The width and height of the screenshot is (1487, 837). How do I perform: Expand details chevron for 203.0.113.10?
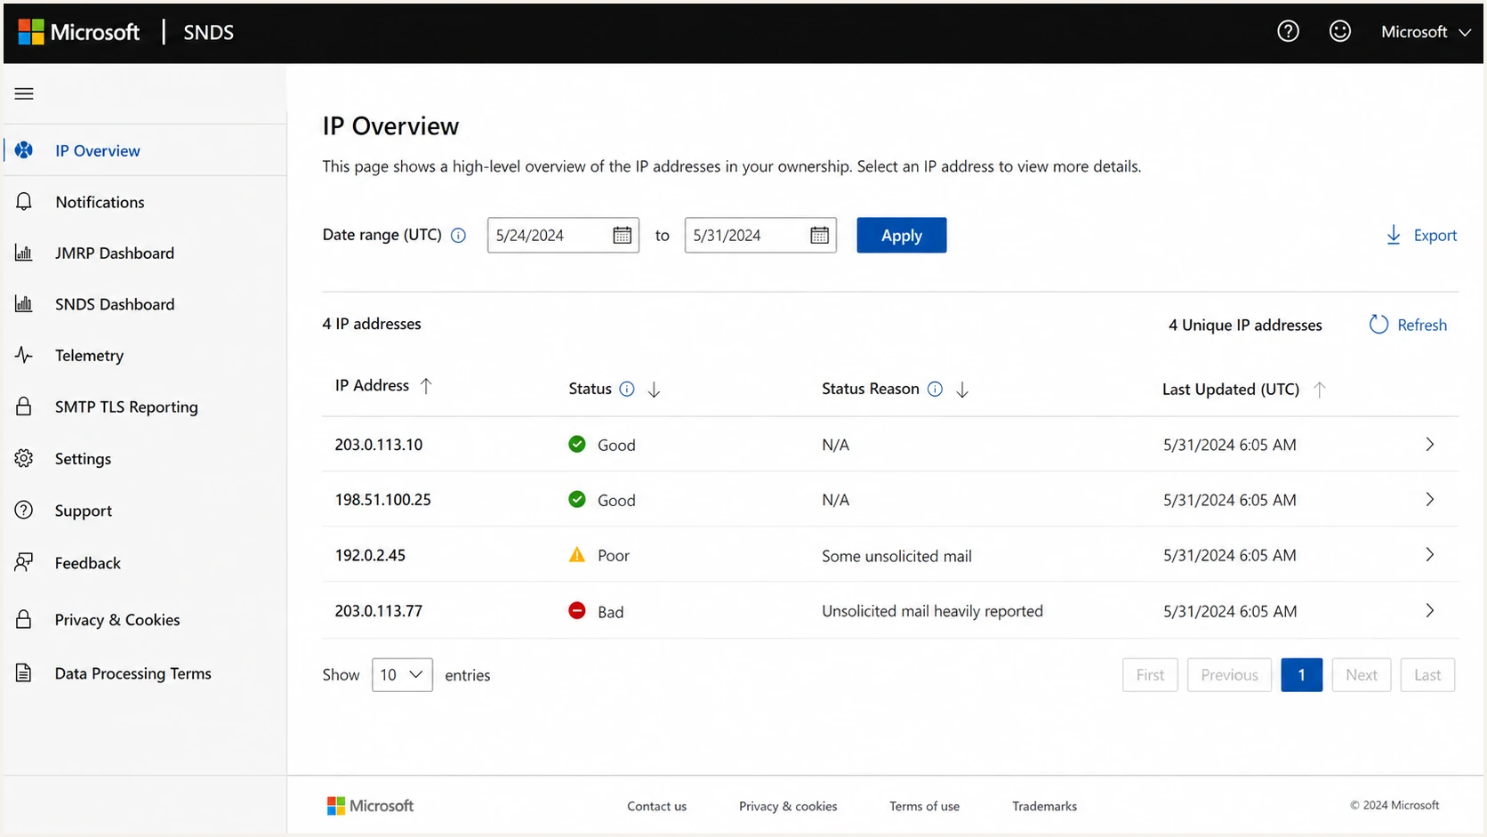tap(1430, 444)
